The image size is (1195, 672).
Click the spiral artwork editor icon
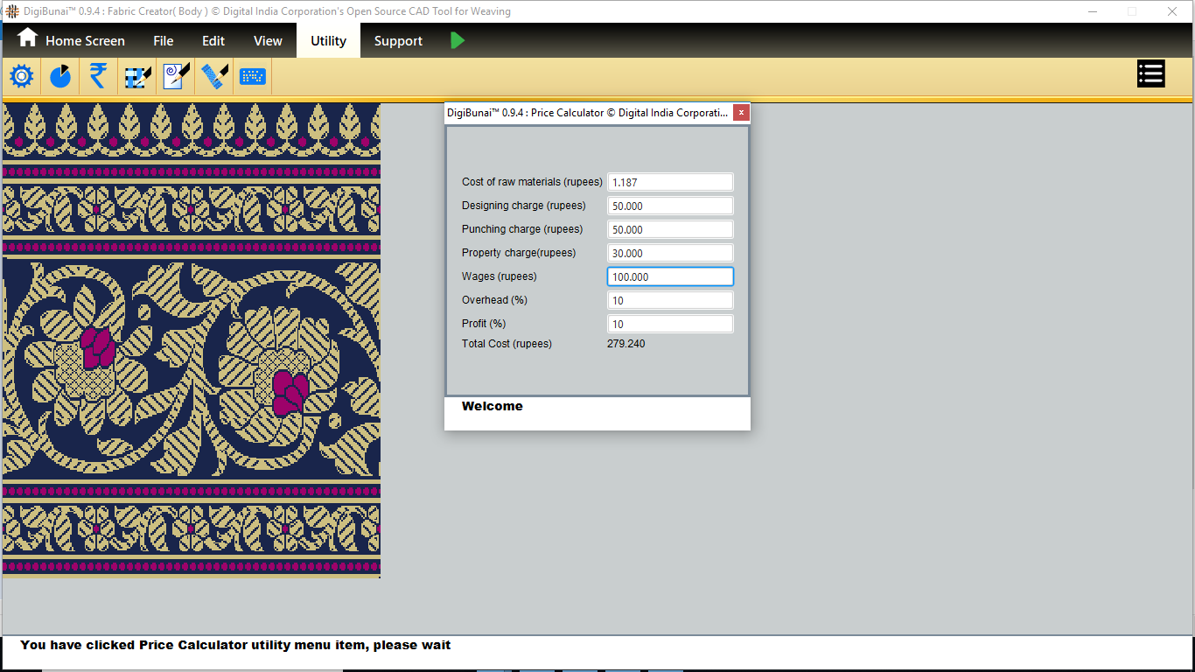(x=176, y=76)
